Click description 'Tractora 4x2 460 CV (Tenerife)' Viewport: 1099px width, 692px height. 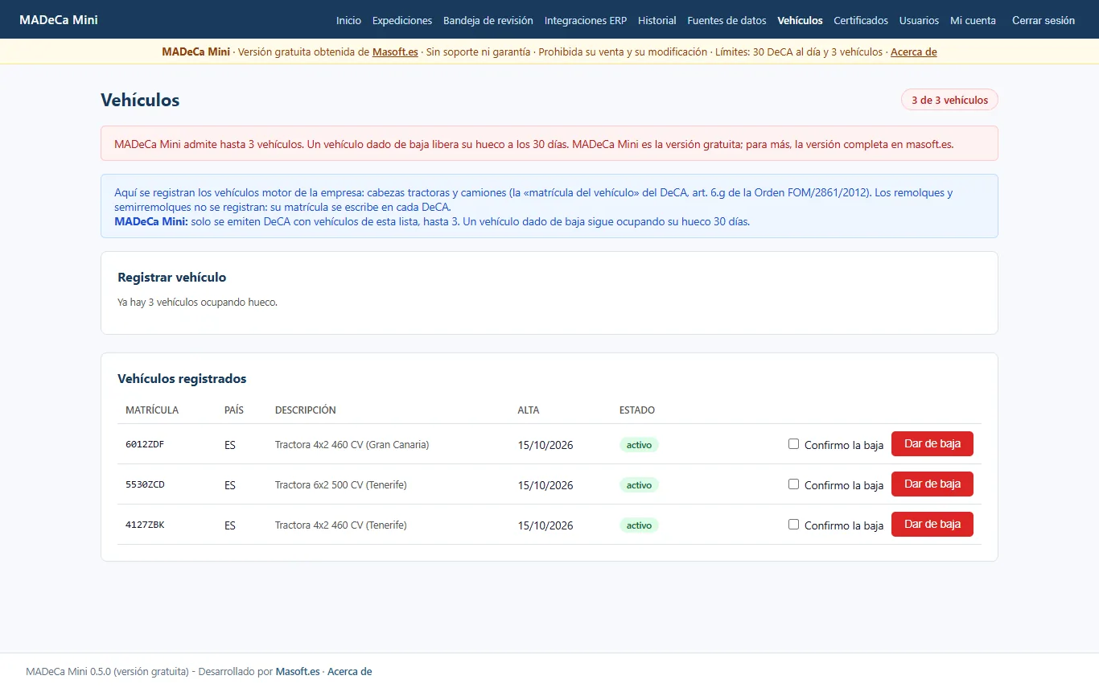[x=341, y=525]
